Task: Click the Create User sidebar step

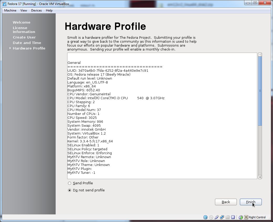Action: pyautogui.click(x=24, y=37)
